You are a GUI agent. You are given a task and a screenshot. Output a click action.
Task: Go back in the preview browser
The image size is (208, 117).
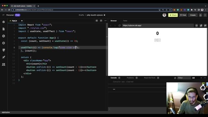[x=111, y=25]
